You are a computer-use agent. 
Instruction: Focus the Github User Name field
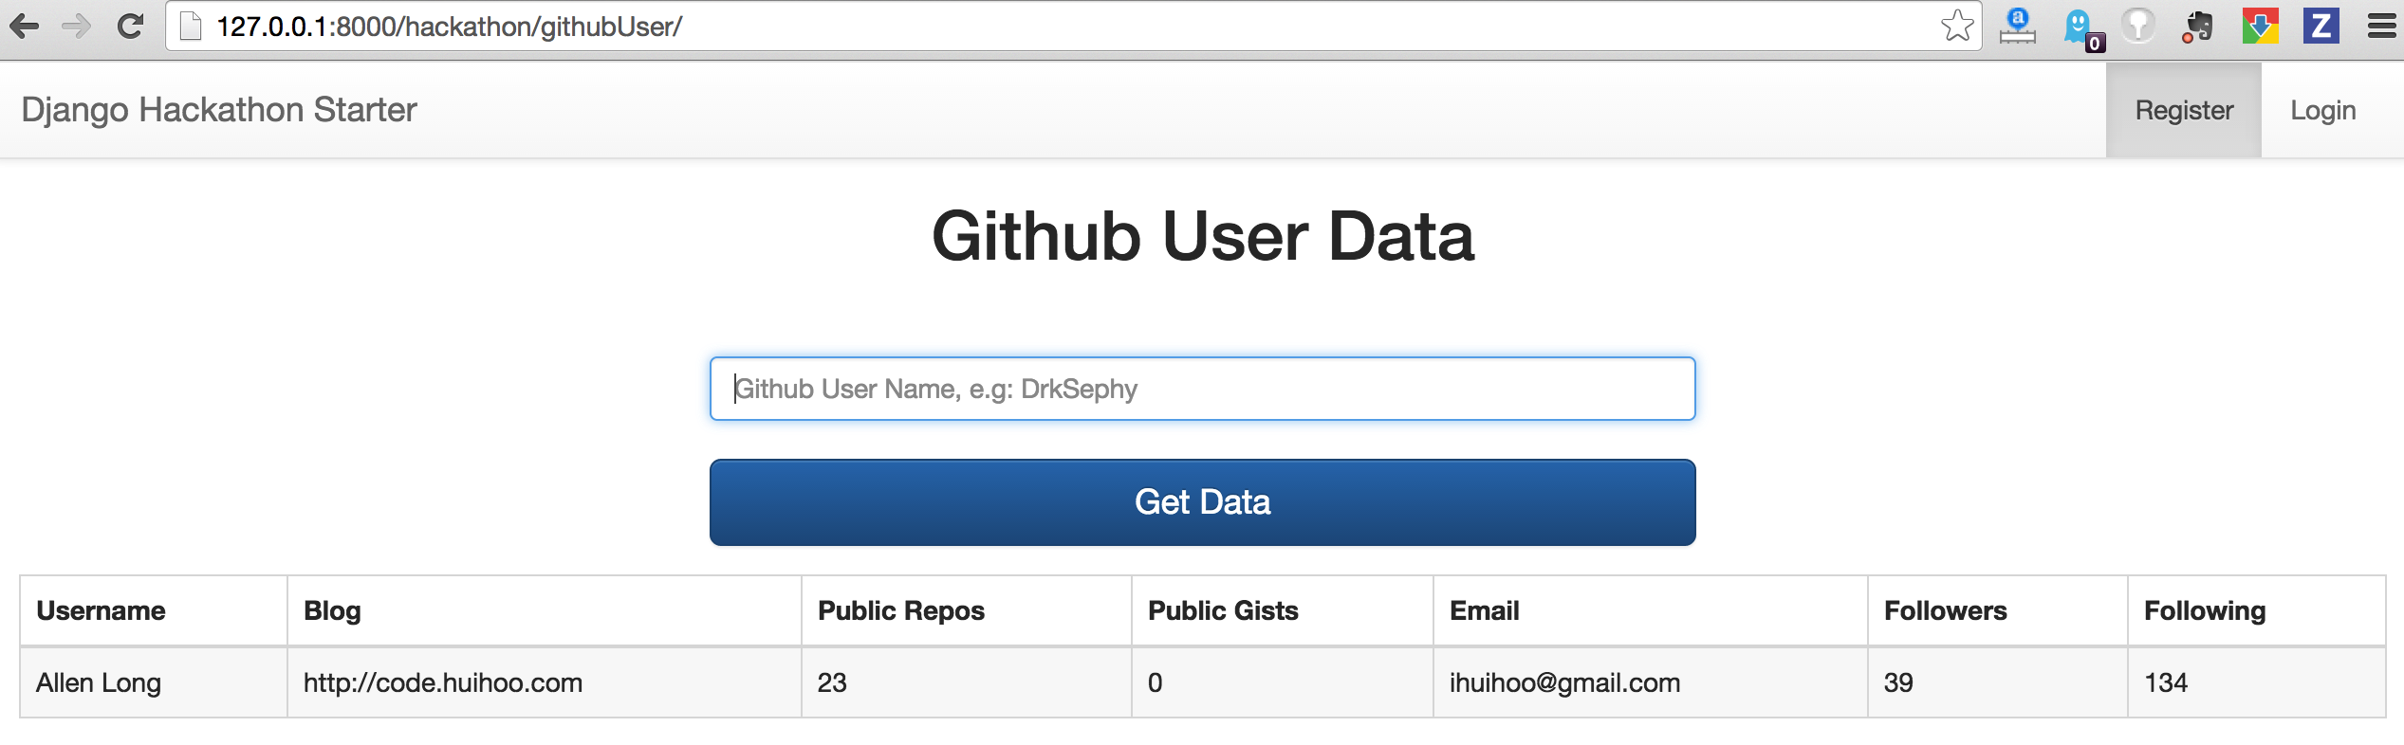click(x=1202, y=389)
